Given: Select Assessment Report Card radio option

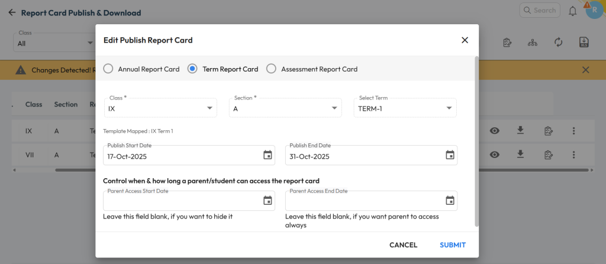Looking at the screenshot, I should coord(271,69).
